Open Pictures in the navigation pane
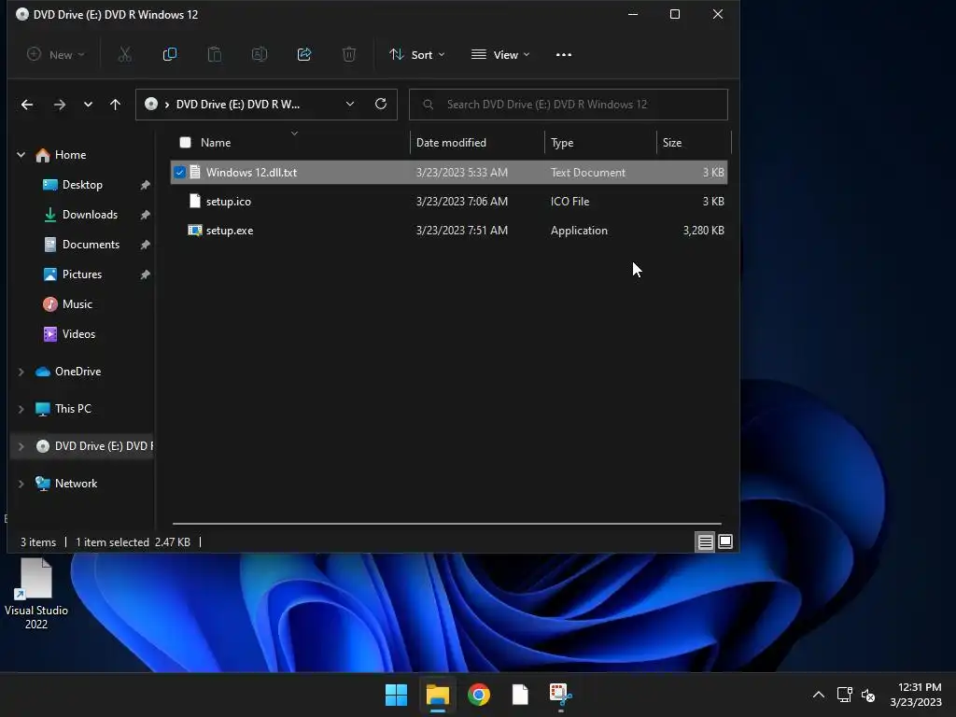 click(x=82, y=274)
